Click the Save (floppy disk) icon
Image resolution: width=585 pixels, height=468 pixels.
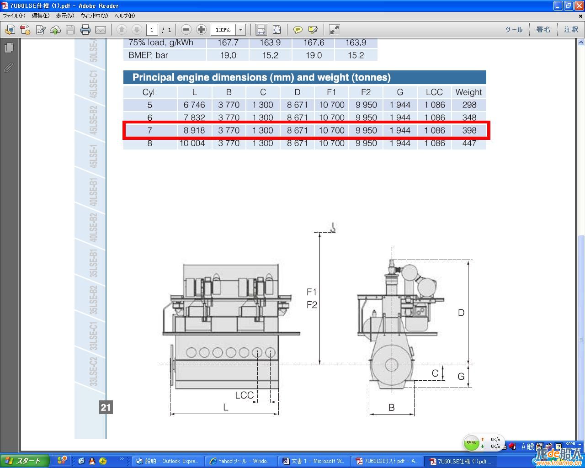click(x=70, y=30)
